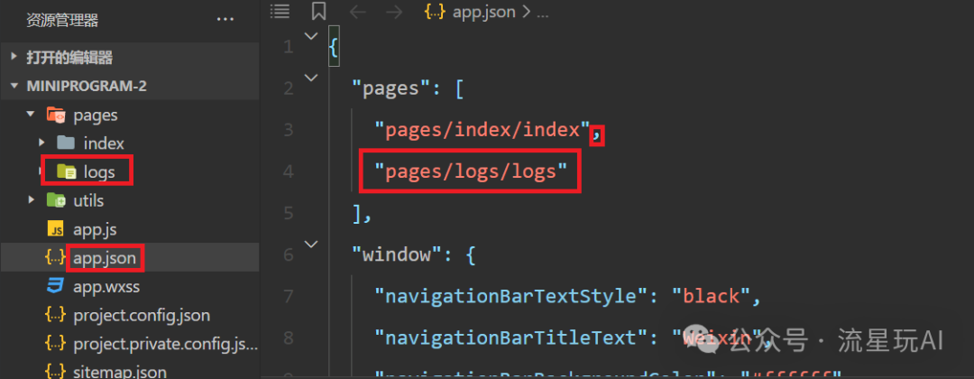The height and width of the screenshot is (379, 974).
Task: Open sitemap.json file
Action: (x=120, y=372)
